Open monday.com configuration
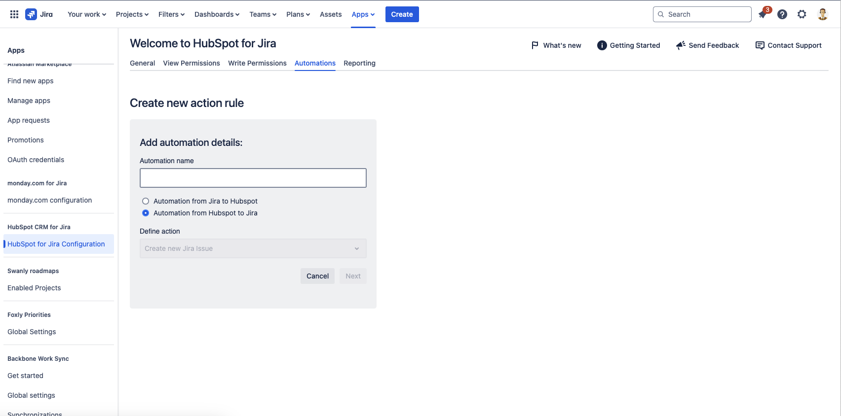 [49, 200]
